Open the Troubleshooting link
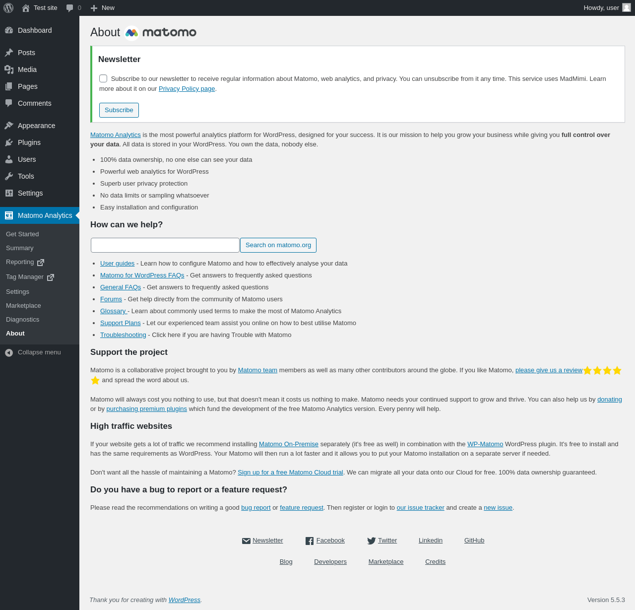 click(123, 335)
